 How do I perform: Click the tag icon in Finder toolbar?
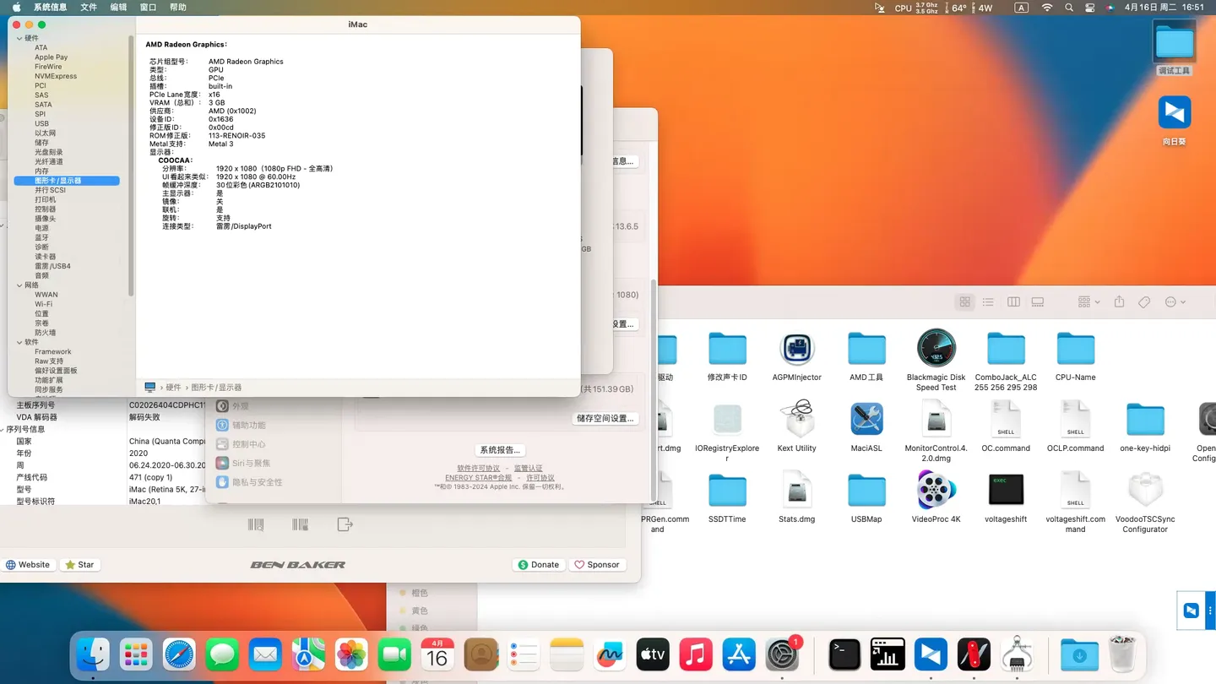(x=1144, y=302)
